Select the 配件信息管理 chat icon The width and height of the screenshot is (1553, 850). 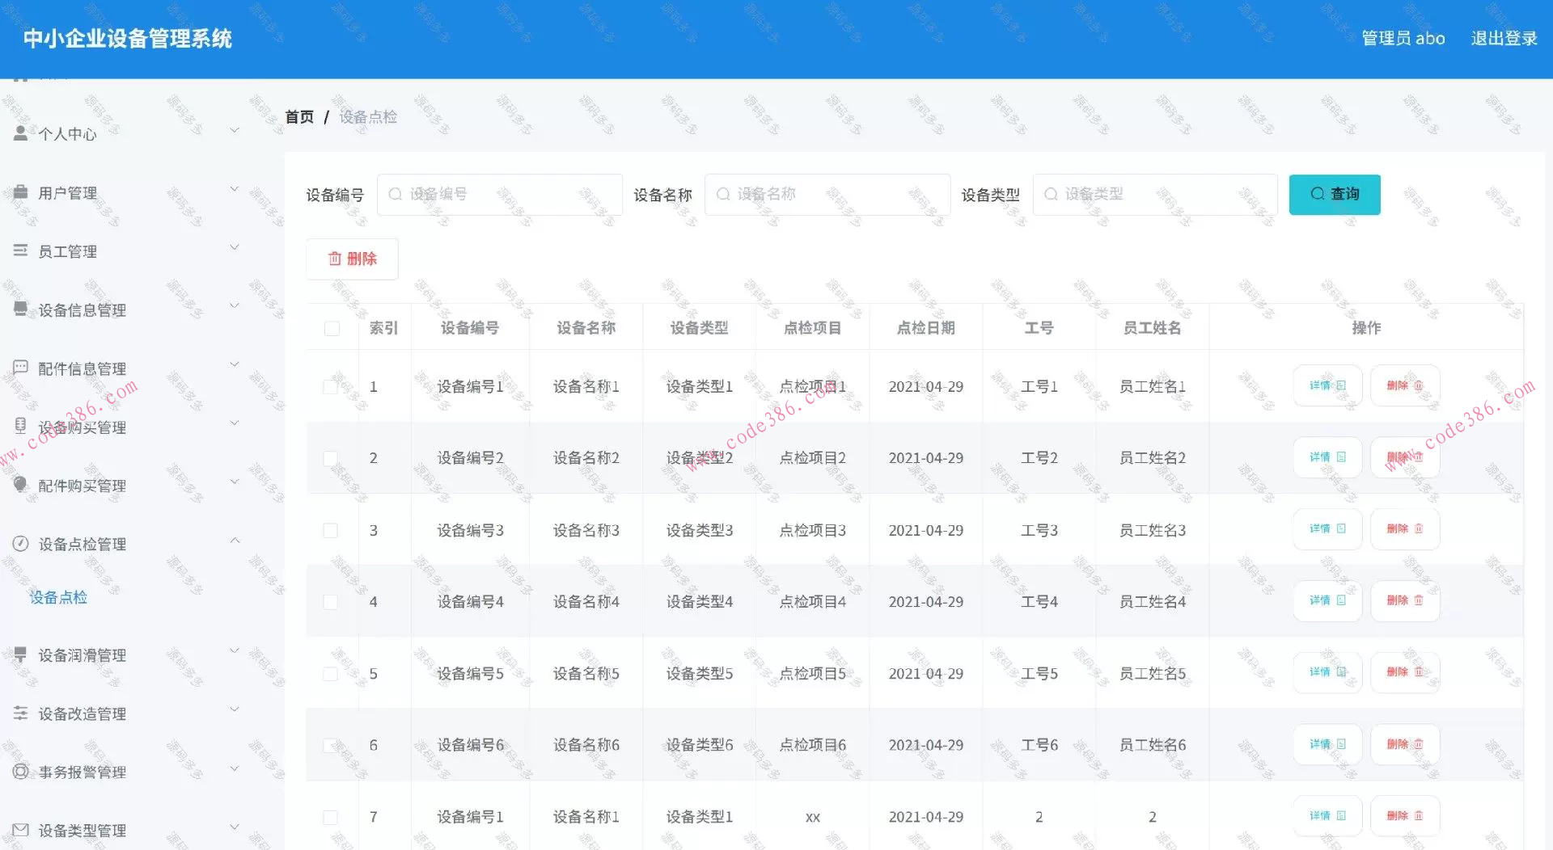coord(20,368)
